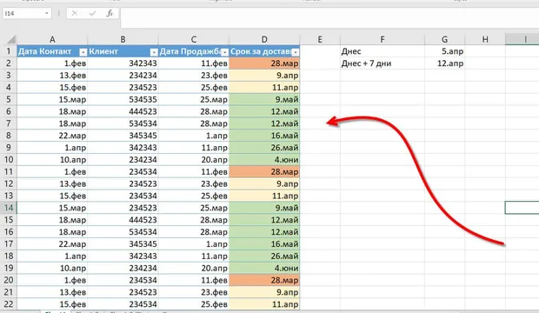This screenshot has width=539, height=313.
Task: Click 13.фев in row 12
Action: [52, 183]
